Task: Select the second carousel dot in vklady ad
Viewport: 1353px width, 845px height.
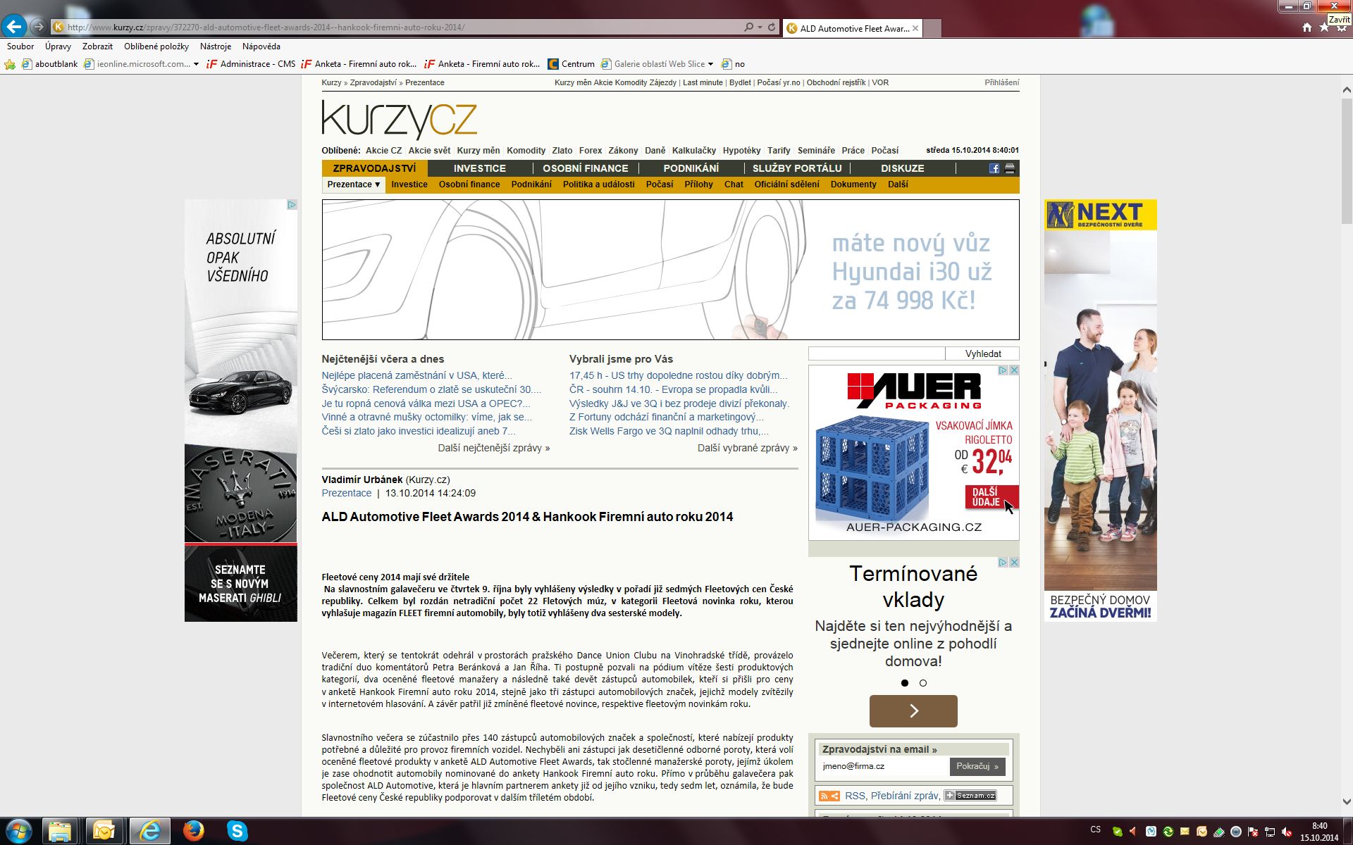Action: [x=923, y=683]
